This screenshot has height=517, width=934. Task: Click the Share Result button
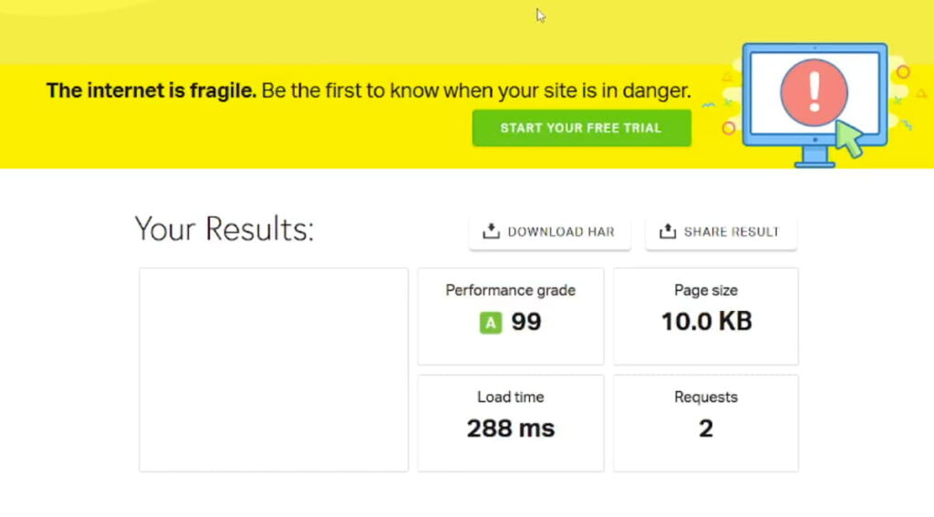[721, 232]
